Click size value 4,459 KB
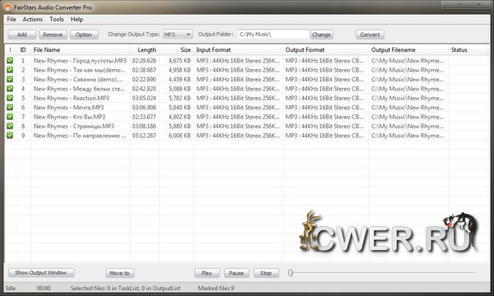 click(x=179, y=79)
